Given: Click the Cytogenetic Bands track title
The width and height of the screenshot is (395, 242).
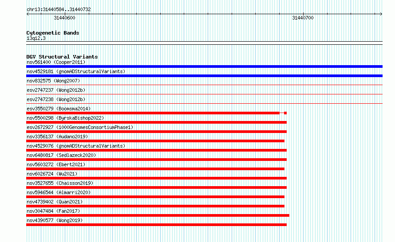Looking at the screenshot, I should tap(53, 33).
